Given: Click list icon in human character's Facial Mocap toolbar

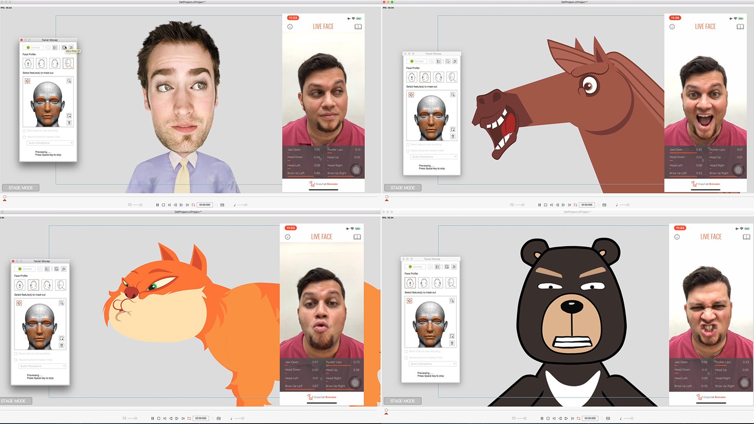Looking at the screenshot, I should pyautogui.click(x=55, y=48).
